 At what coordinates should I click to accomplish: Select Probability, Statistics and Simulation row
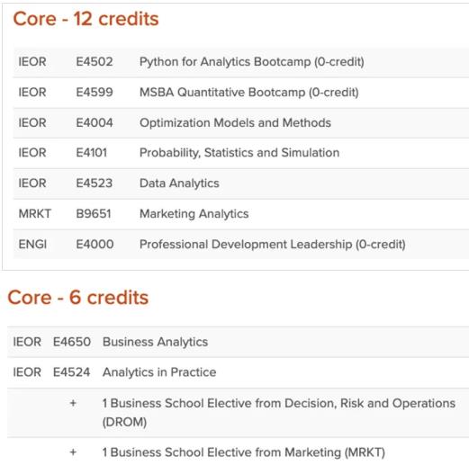pos(241,153)
